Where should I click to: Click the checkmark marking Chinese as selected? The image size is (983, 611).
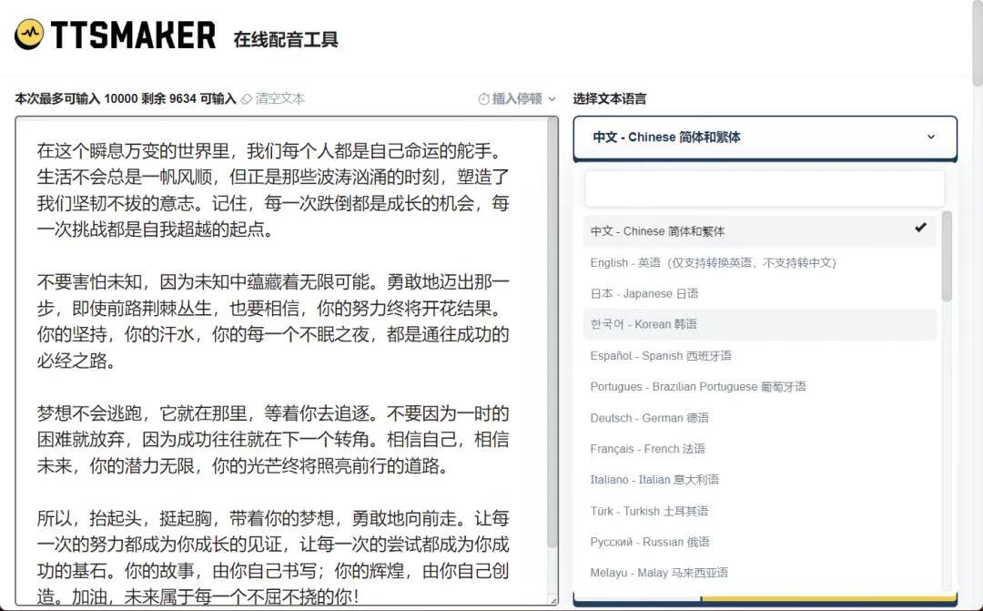tap(920, 228)
